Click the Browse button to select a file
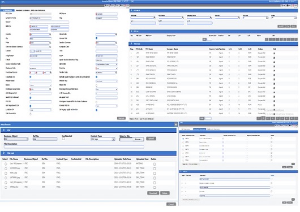The image size is (300, 212). 138,140
